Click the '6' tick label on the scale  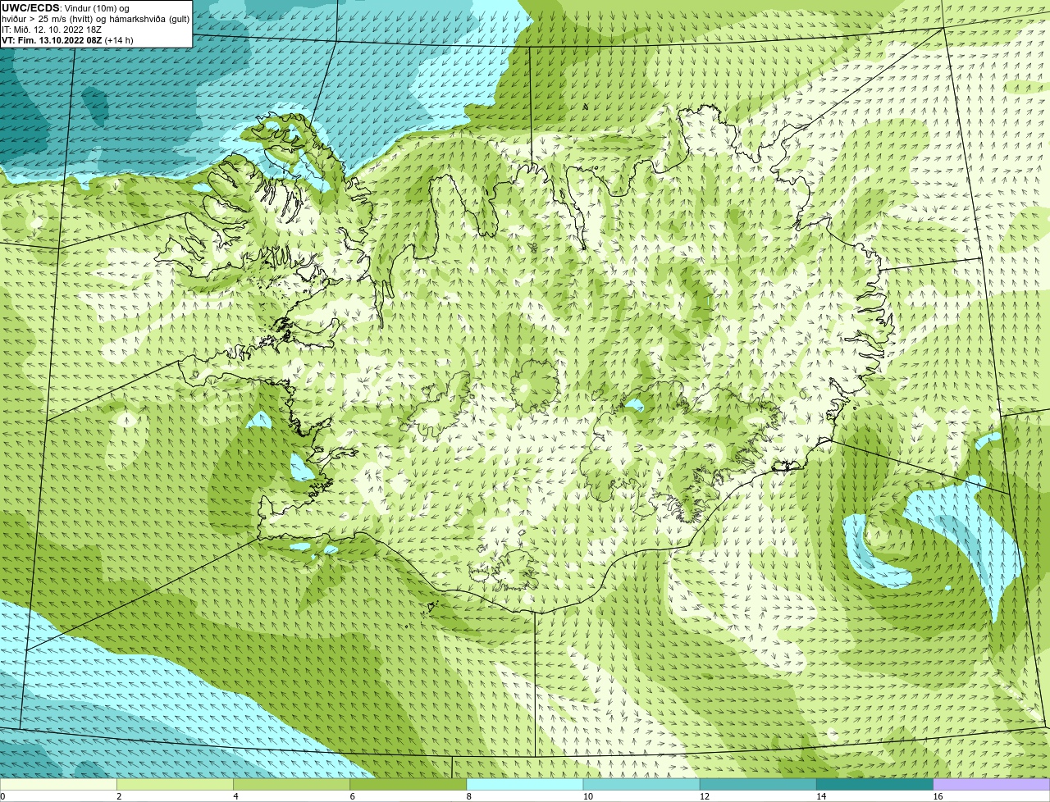353,796
